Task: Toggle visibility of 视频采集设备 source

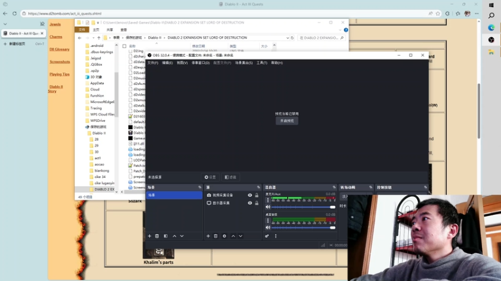Action: coord(250,195)
